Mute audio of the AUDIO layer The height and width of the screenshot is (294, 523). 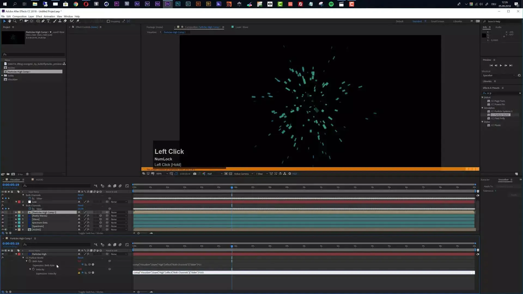pyautogui.click(x=6, y=230)
